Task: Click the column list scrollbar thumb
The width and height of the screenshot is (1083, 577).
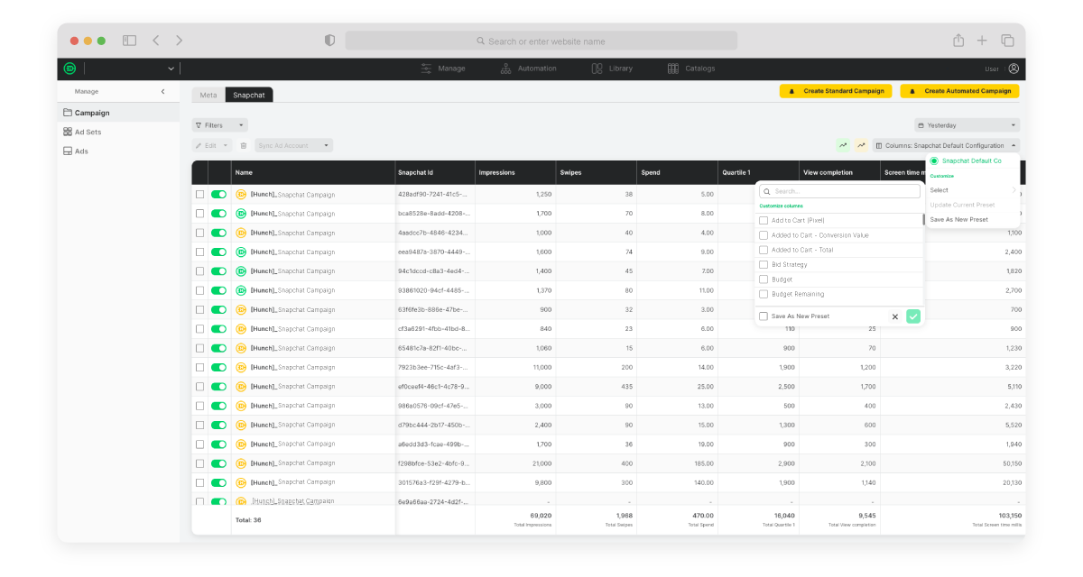Action: pyautogui.click(x=922, y=219)
